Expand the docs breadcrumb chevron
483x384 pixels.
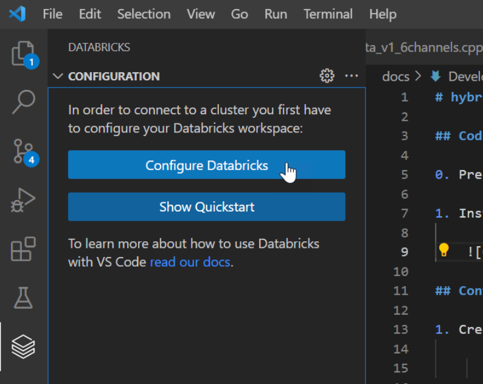tap(417, 77)
